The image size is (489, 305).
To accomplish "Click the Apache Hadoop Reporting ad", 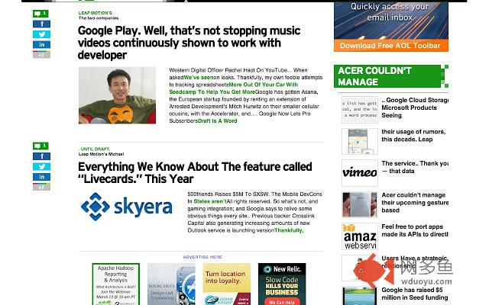I will coord(115,284).
